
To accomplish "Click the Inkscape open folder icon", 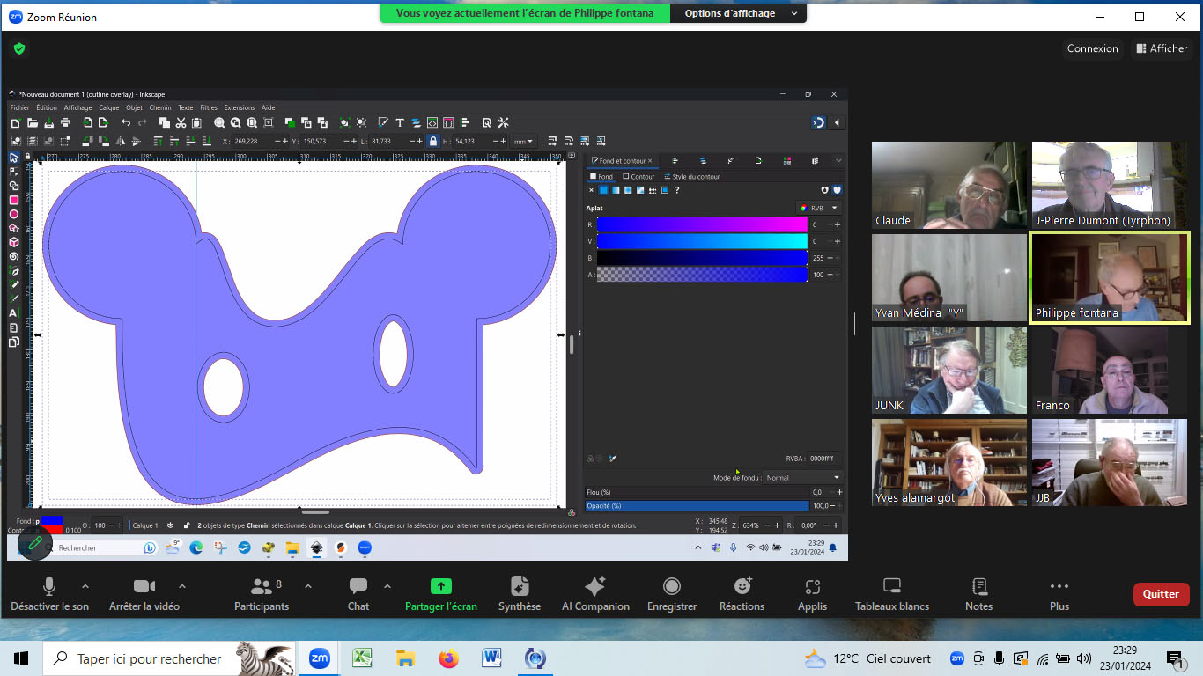I will point(32,122).
